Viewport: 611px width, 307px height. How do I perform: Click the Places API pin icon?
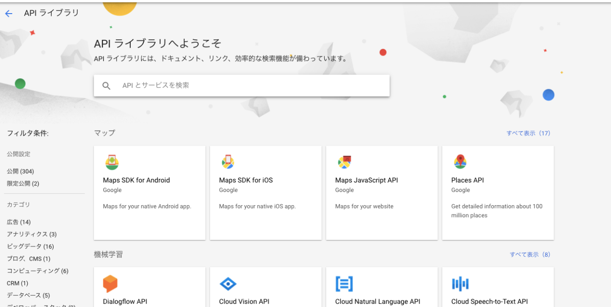click(x=460, y=161)
